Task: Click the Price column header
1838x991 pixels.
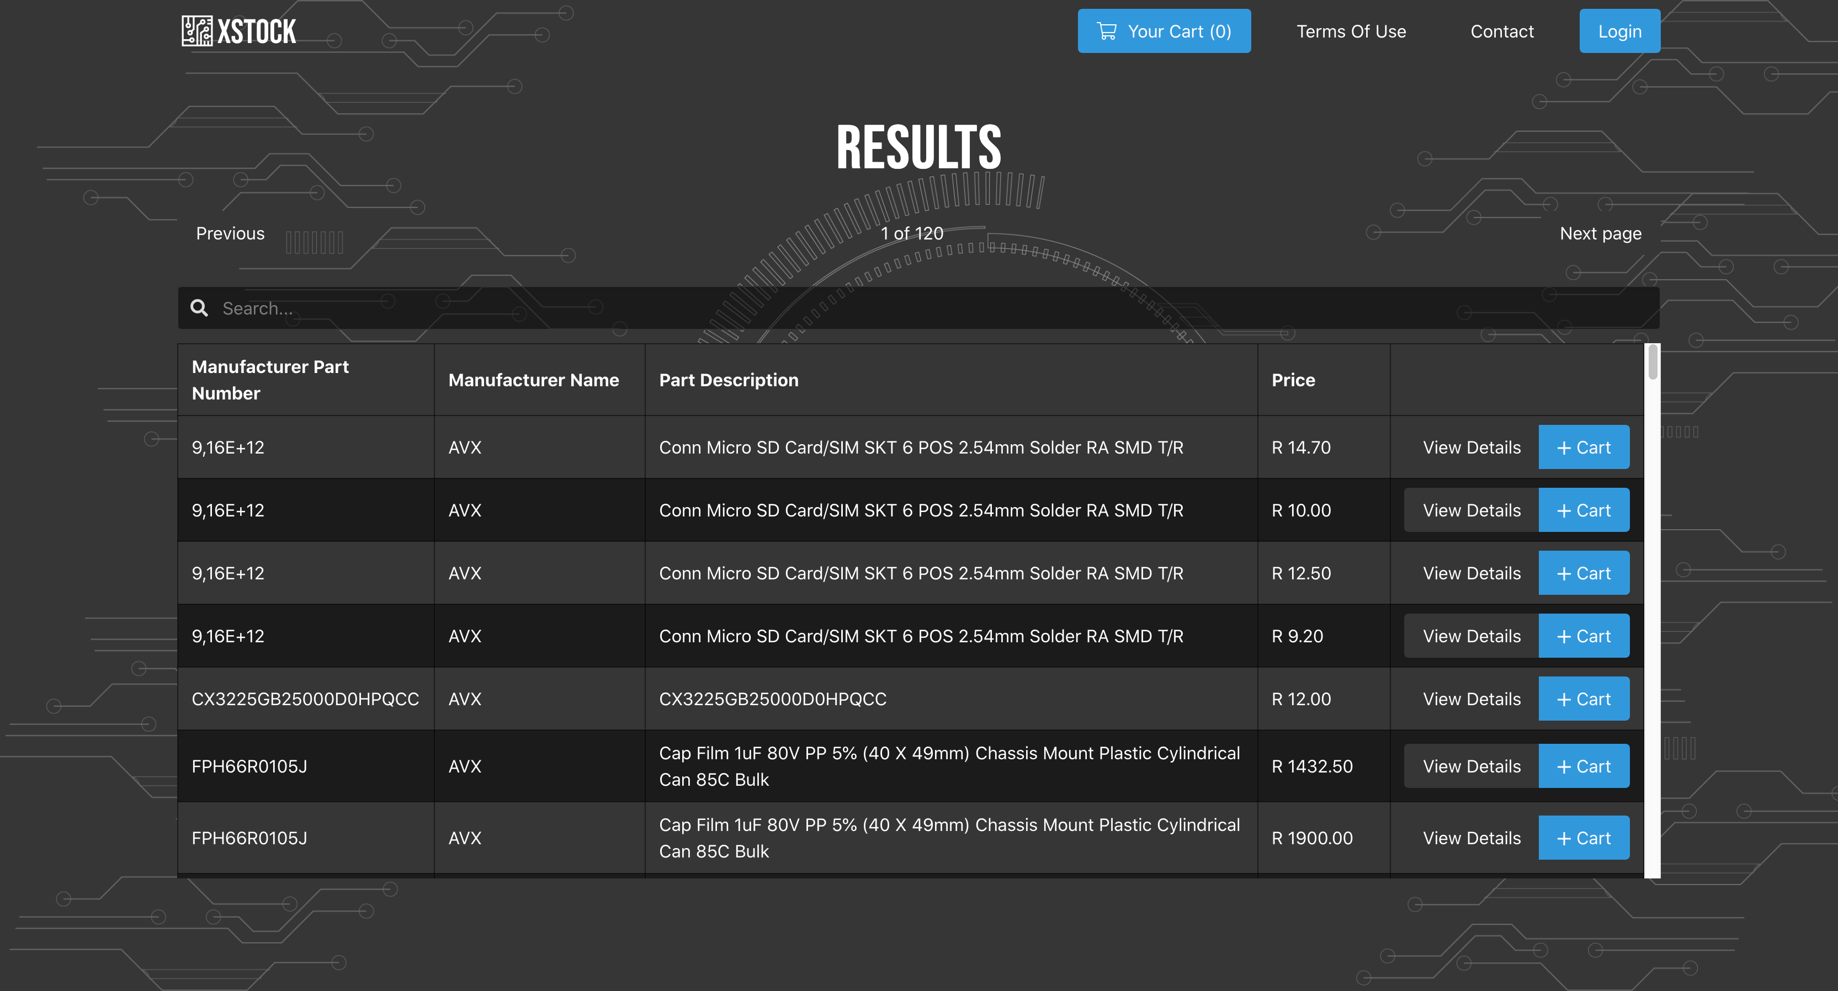Action: [1293, 380]
